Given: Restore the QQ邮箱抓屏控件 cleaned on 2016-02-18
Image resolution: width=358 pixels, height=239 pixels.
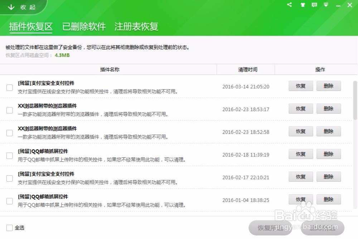Looking at the screenshot, I should click(301, 154).
